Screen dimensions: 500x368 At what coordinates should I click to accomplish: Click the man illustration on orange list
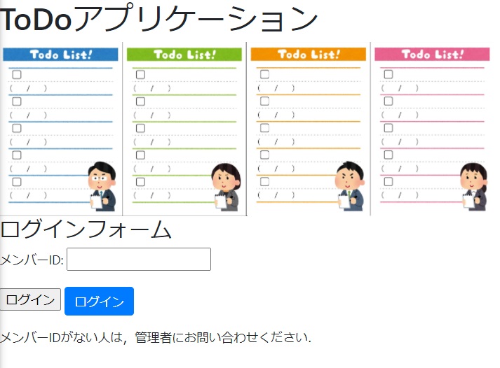tap(349, 185)
